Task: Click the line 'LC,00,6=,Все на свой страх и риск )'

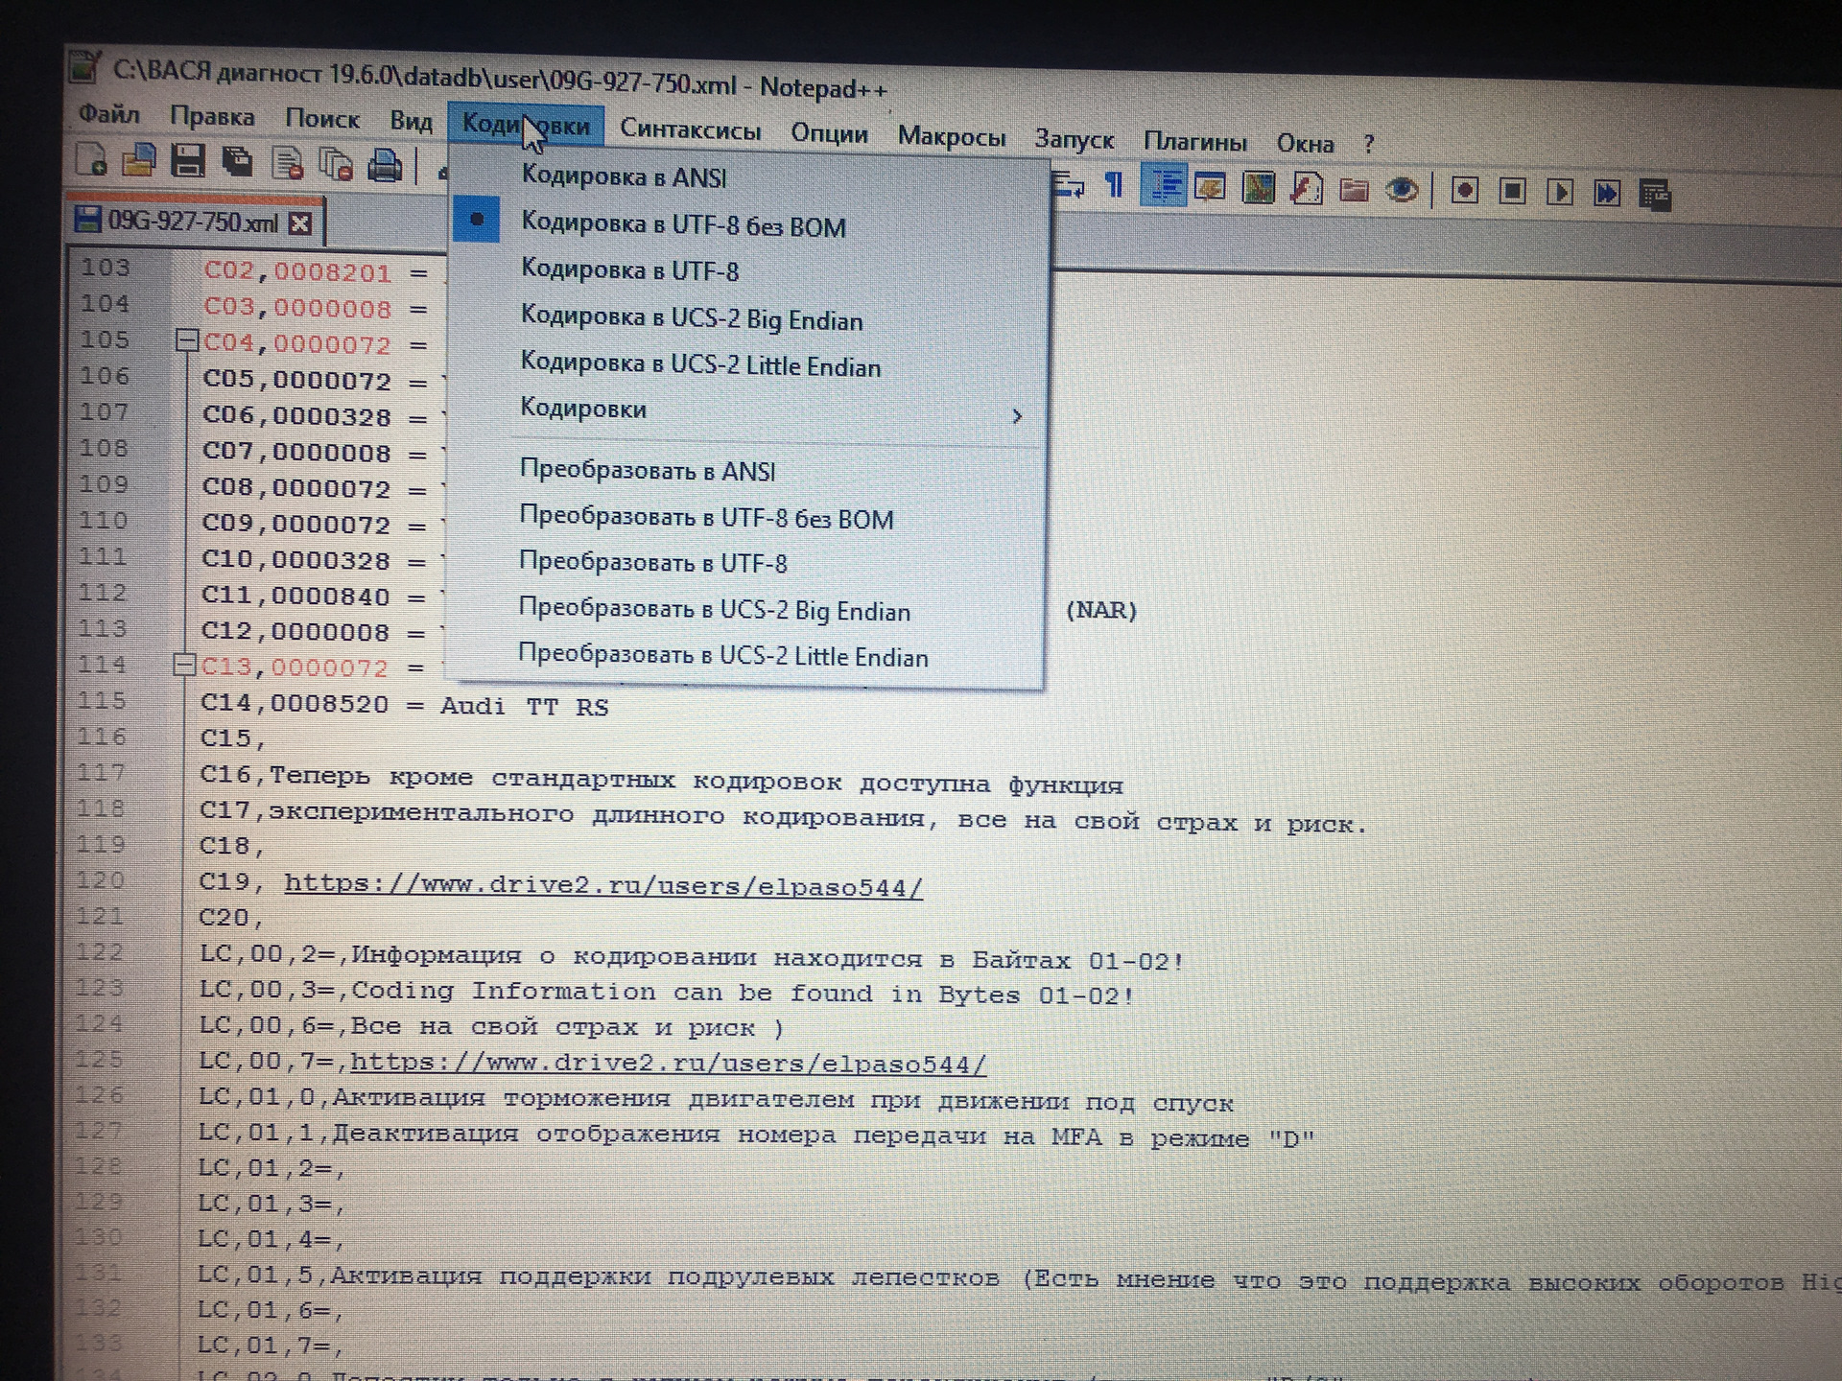Action: coord(491,1027)
